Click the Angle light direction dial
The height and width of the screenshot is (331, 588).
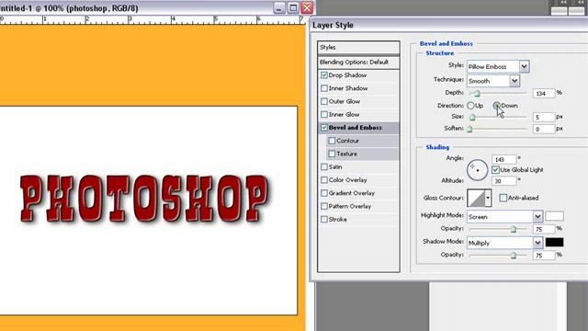click(477, 170)
